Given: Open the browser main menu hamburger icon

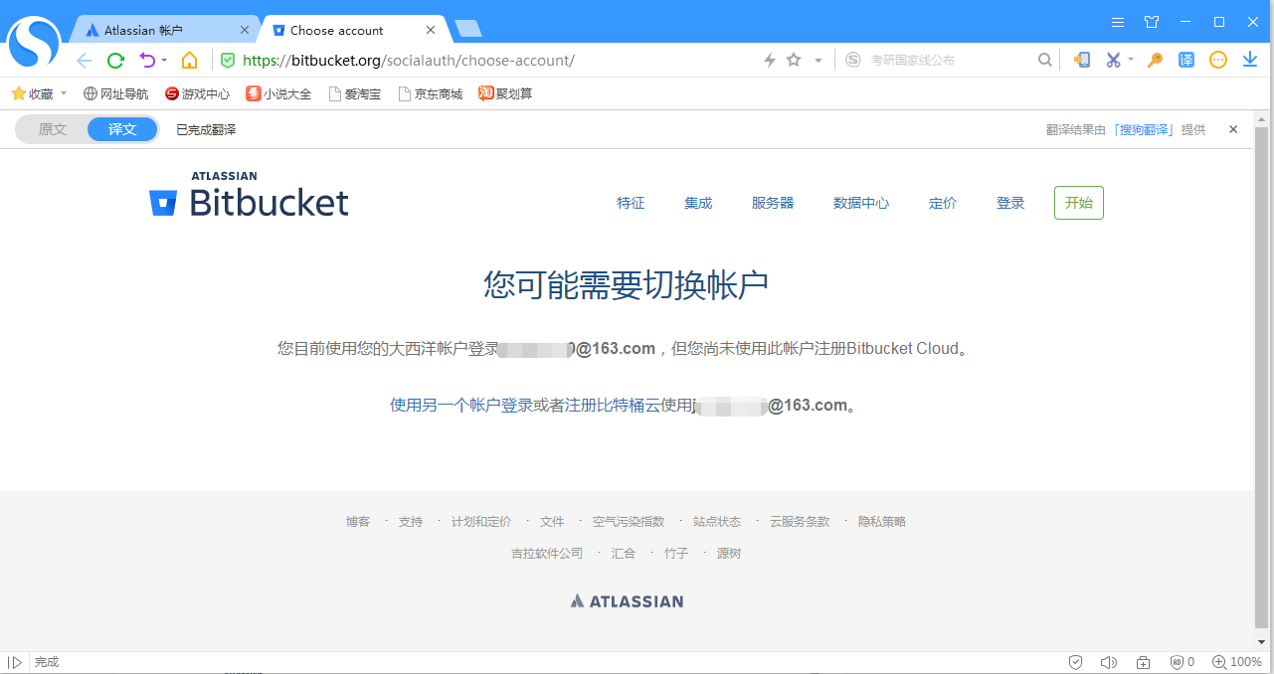Looking at the screenshot, I should click(x=1118, y=22).
